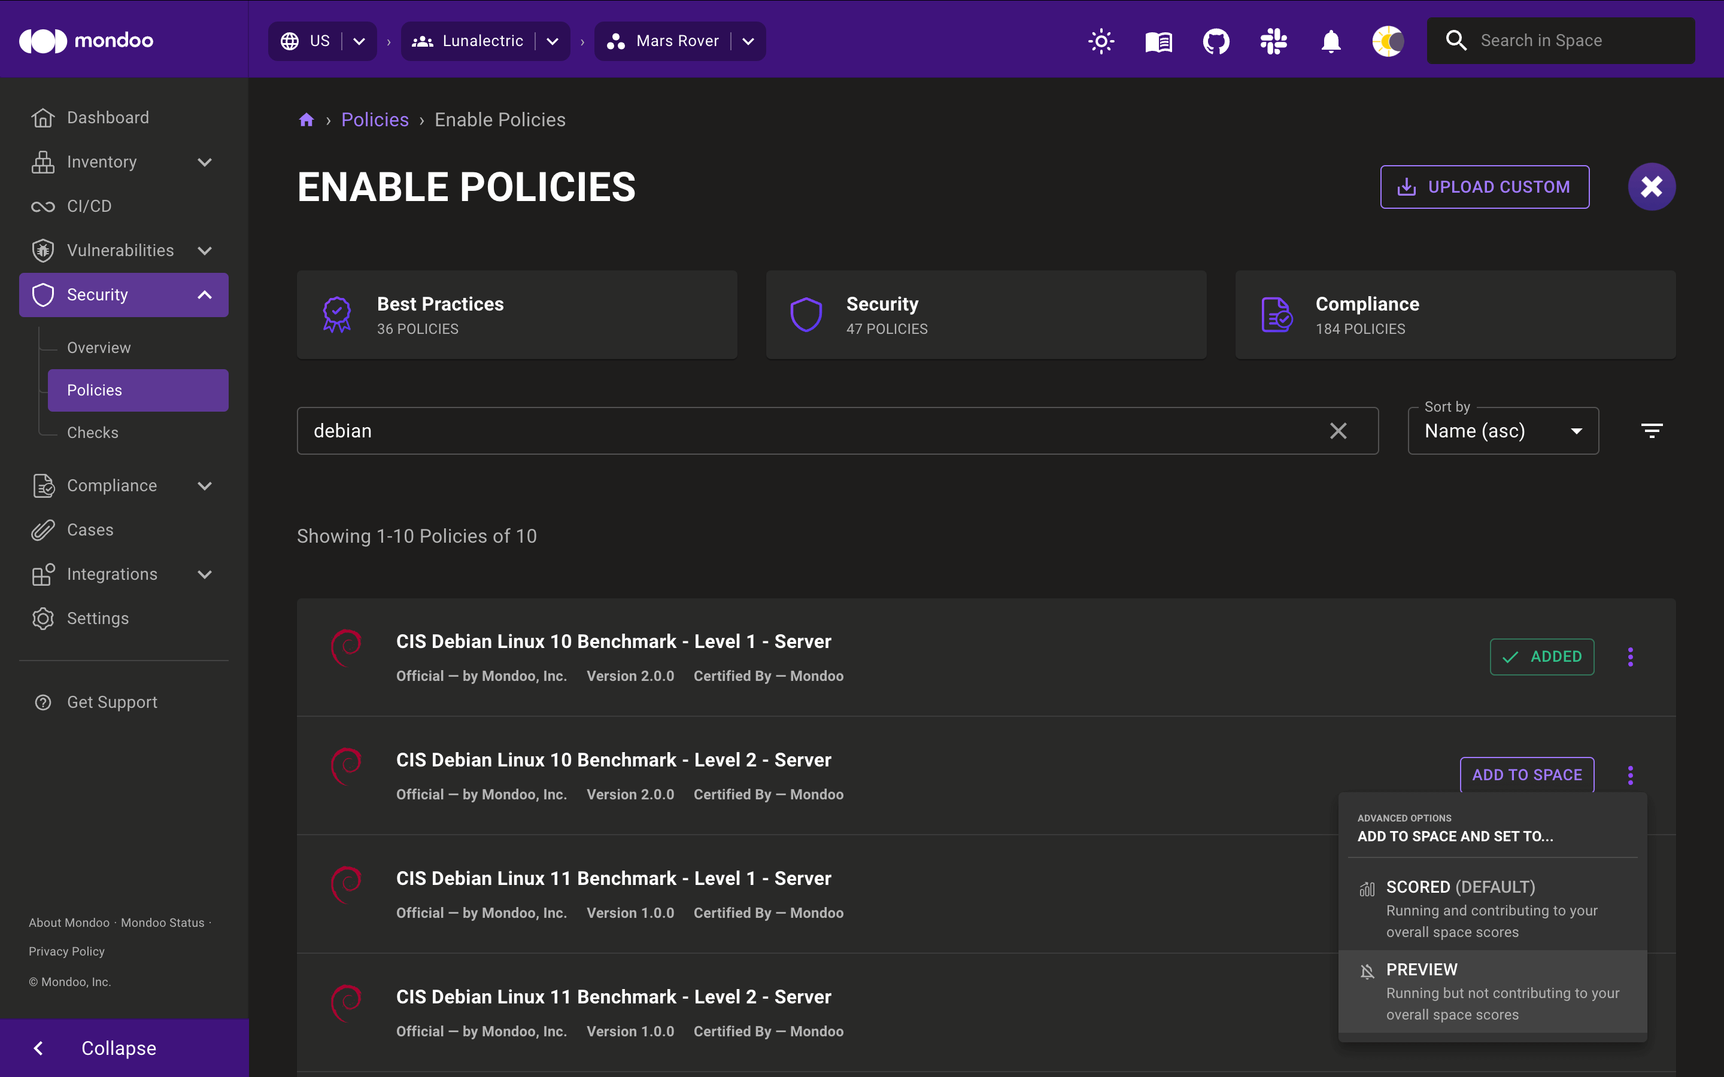The width and height of the screenshot is (1724, 1077).
Task: Click Search in Space field
Action: 1560,41
